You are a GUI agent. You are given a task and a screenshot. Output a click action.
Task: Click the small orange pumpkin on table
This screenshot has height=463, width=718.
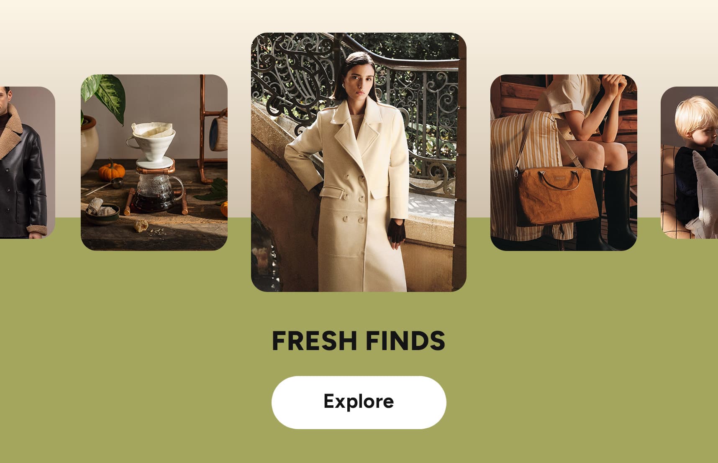click(x=111, y=170)
